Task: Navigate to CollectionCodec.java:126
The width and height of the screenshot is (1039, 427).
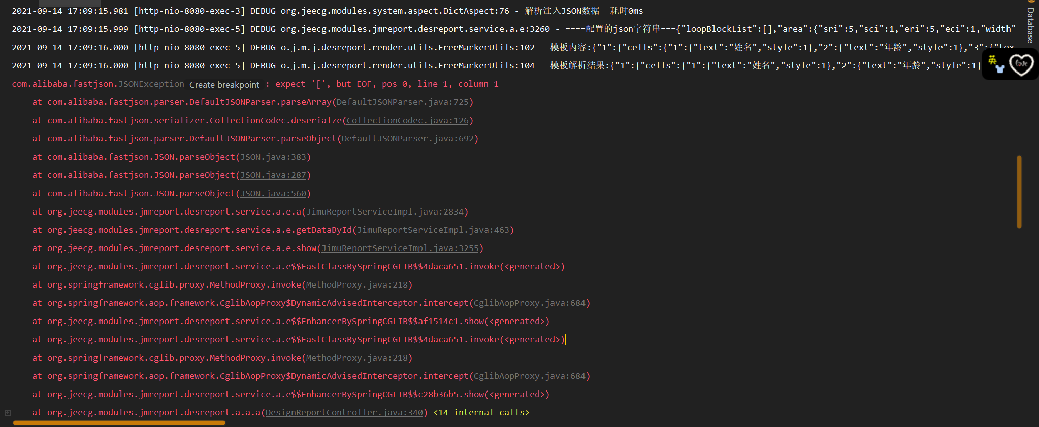Action: tap(408, 121)
